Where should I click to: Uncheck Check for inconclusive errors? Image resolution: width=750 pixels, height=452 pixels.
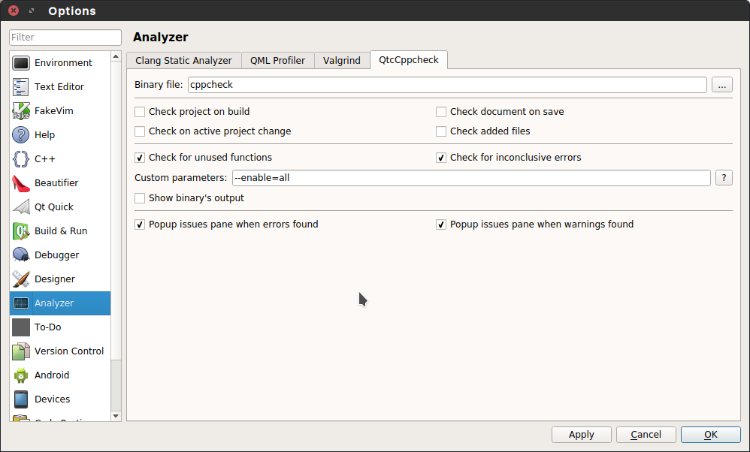441,158
